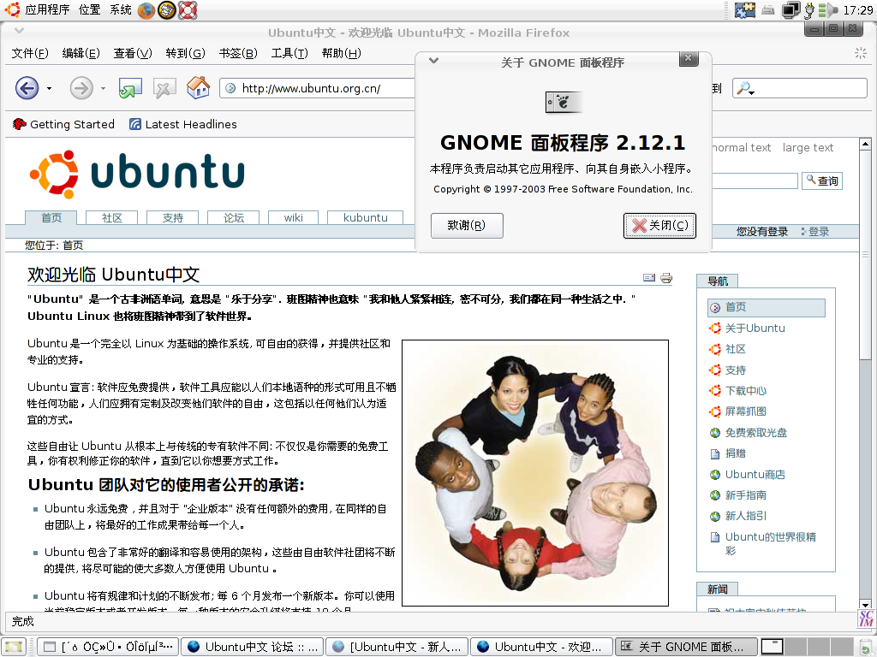Screen dimensions: 877x657
Task: Open the 编辑(E) menu
Action: (x=81, y=53)
